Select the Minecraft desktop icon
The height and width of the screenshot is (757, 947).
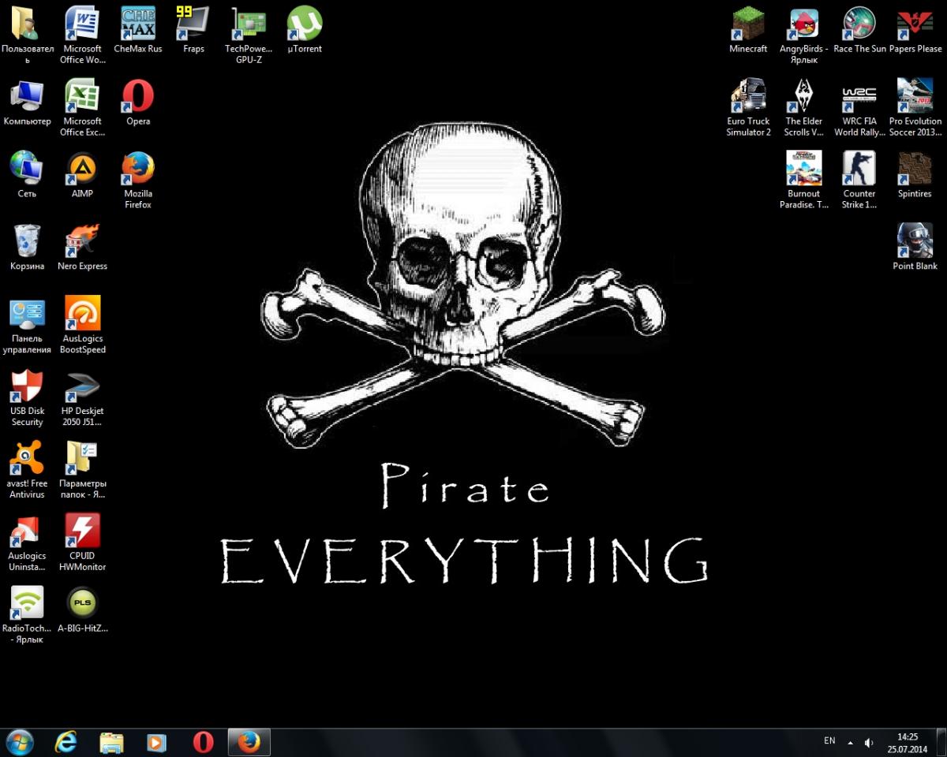click(x=748, y=25)
